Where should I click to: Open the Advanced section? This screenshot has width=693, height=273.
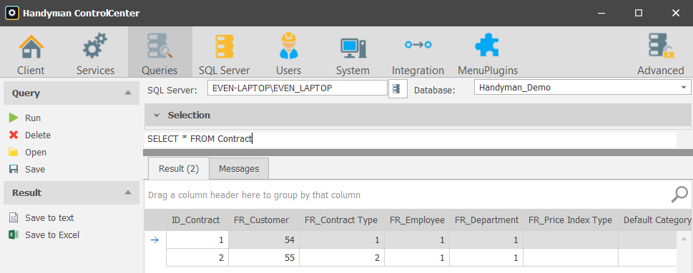[661, 52]
